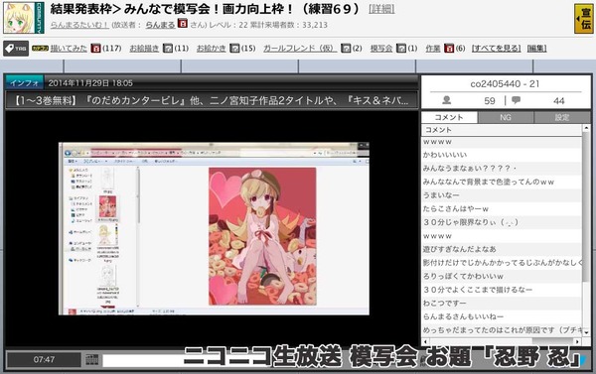
Task: Click comment list scroll-up arrow
Action: pos(586,128)
